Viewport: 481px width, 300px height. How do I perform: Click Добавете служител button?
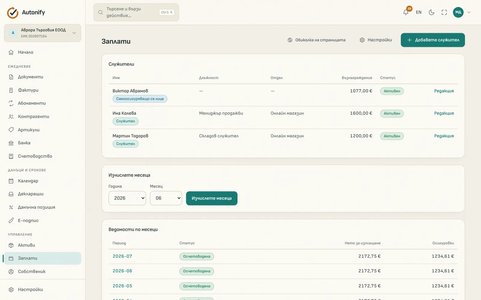433,40
